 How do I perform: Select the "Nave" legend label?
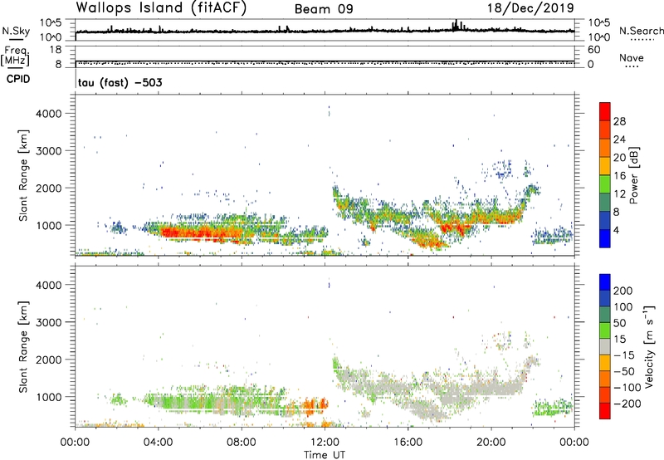[x=632, y=58]
